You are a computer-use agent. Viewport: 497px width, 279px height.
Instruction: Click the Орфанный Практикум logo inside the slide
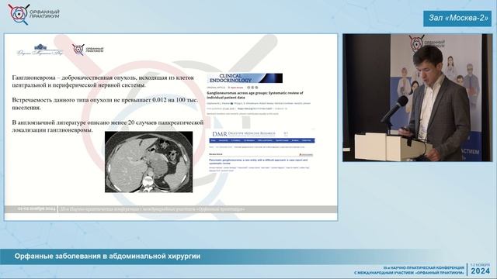(88, 50)
